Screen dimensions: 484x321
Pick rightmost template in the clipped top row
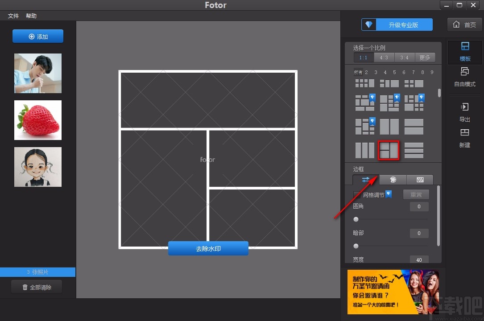414,83
